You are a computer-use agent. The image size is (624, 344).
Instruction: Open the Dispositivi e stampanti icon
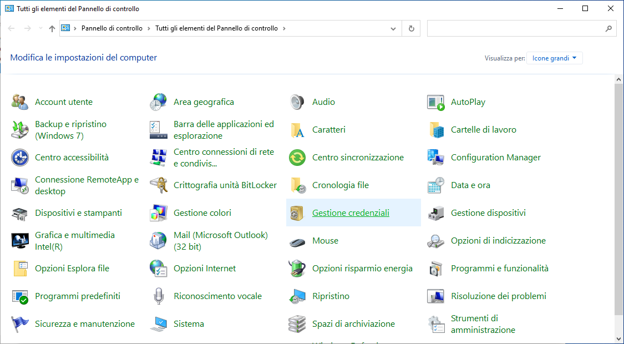point(20,213)
